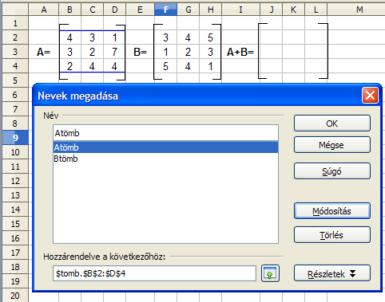
Task: Click cell F4 containing 5
Action: (165, 66)
